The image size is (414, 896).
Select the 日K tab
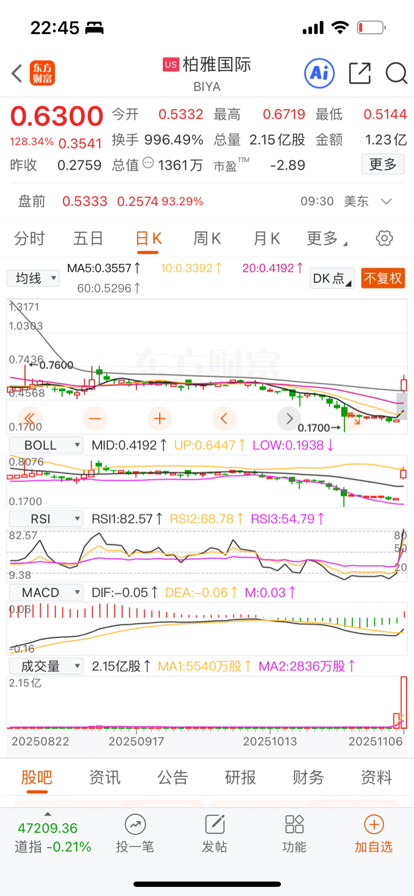[x=148, y=238]
